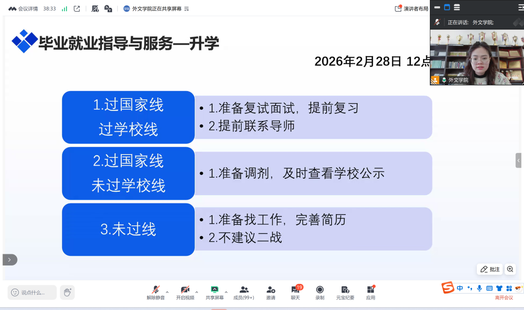Viewport: 524px width, 310px height.
Task: Expand share options arrow beside 共享屏幕
Action: point(226,292)
